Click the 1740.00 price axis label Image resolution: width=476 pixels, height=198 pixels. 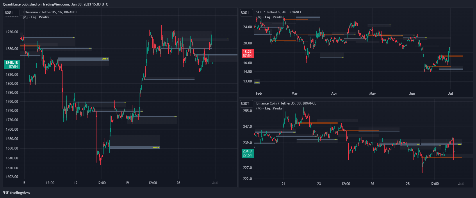tap(12, 111)
